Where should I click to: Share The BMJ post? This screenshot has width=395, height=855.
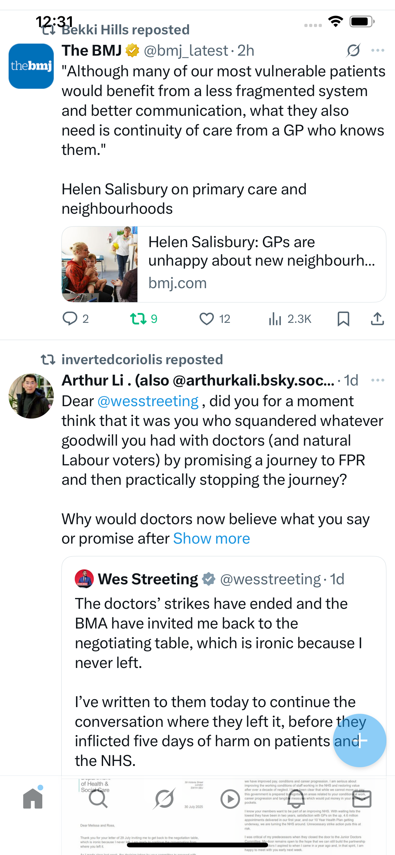pos(378,319)
